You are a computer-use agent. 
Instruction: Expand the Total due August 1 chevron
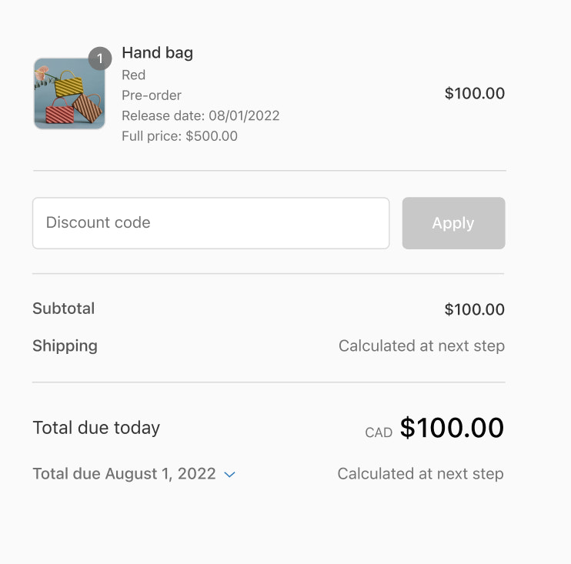point(229,475)
